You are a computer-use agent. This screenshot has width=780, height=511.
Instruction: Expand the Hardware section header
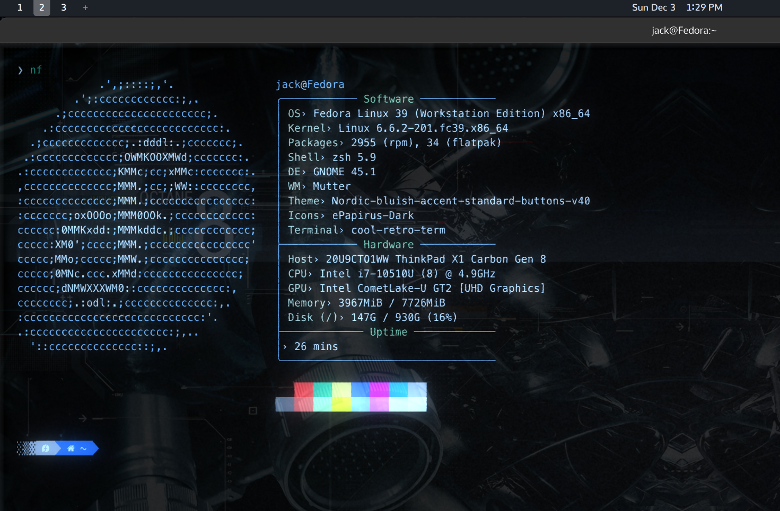click(389, 244)
